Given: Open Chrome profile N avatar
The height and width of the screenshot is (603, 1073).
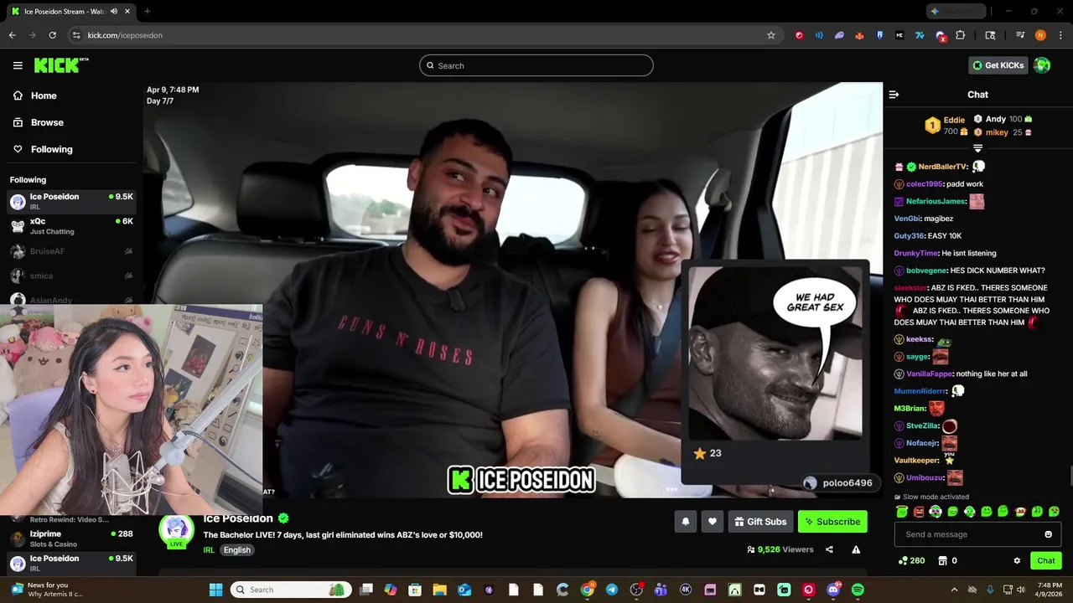Looking at the screenshot, I should tap(1040, 35).
